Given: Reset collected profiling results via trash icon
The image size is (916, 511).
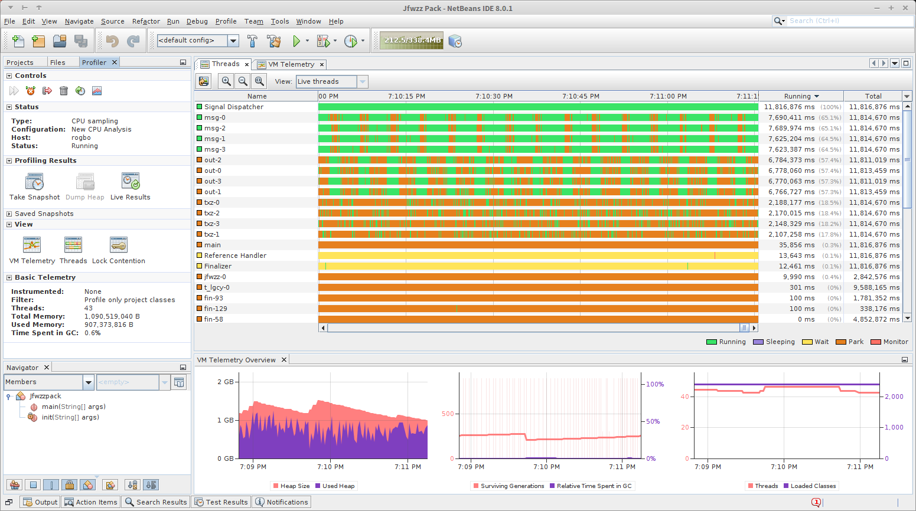Looking at the screenshot, I should (64, 90).
